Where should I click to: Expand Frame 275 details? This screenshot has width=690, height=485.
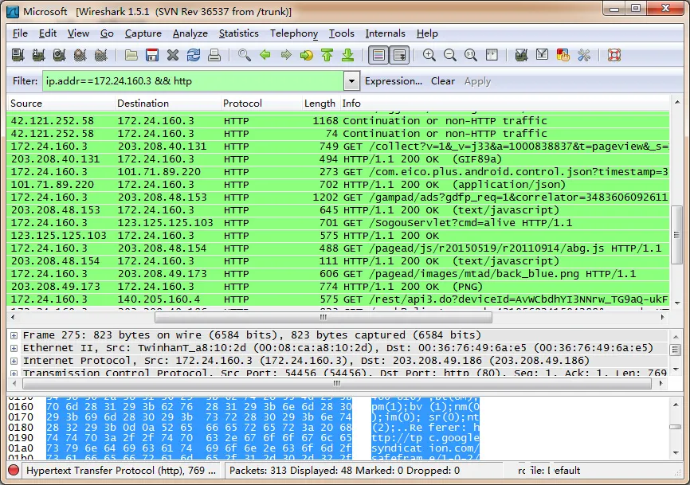[14, 335]
